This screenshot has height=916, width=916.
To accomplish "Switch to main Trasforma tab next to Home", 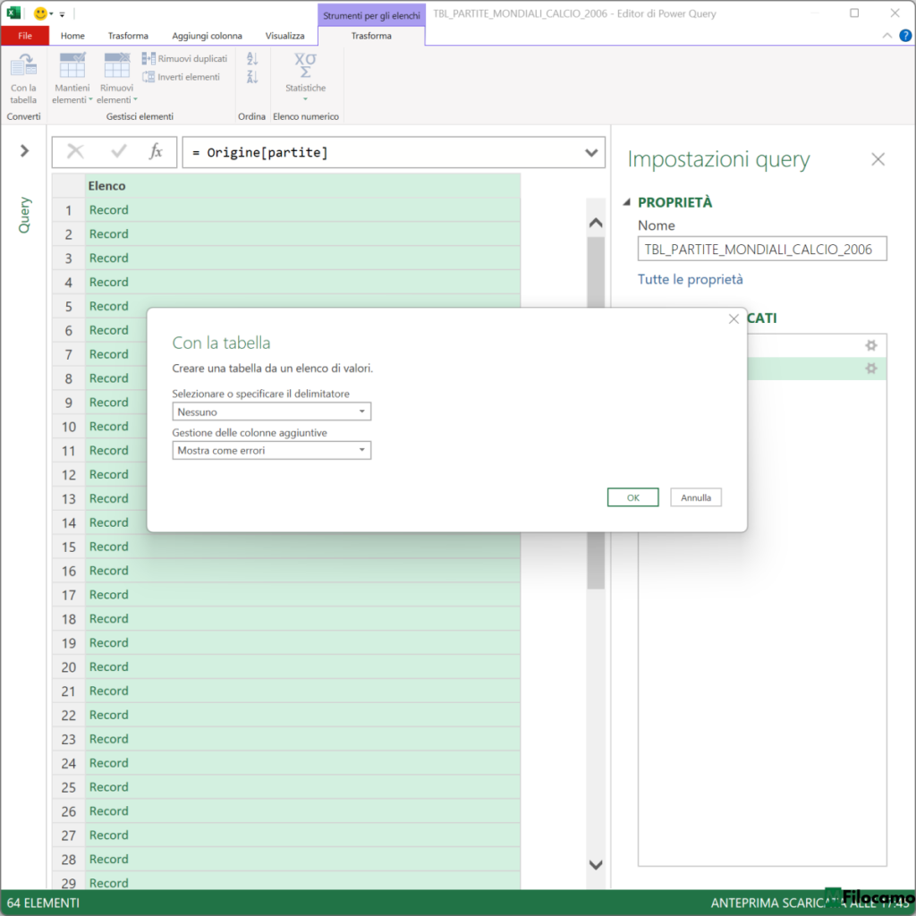I will 128,36.
